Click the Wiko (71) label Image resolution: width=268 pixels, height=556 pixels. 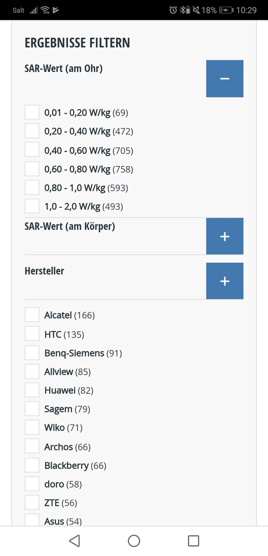point(64,428)
